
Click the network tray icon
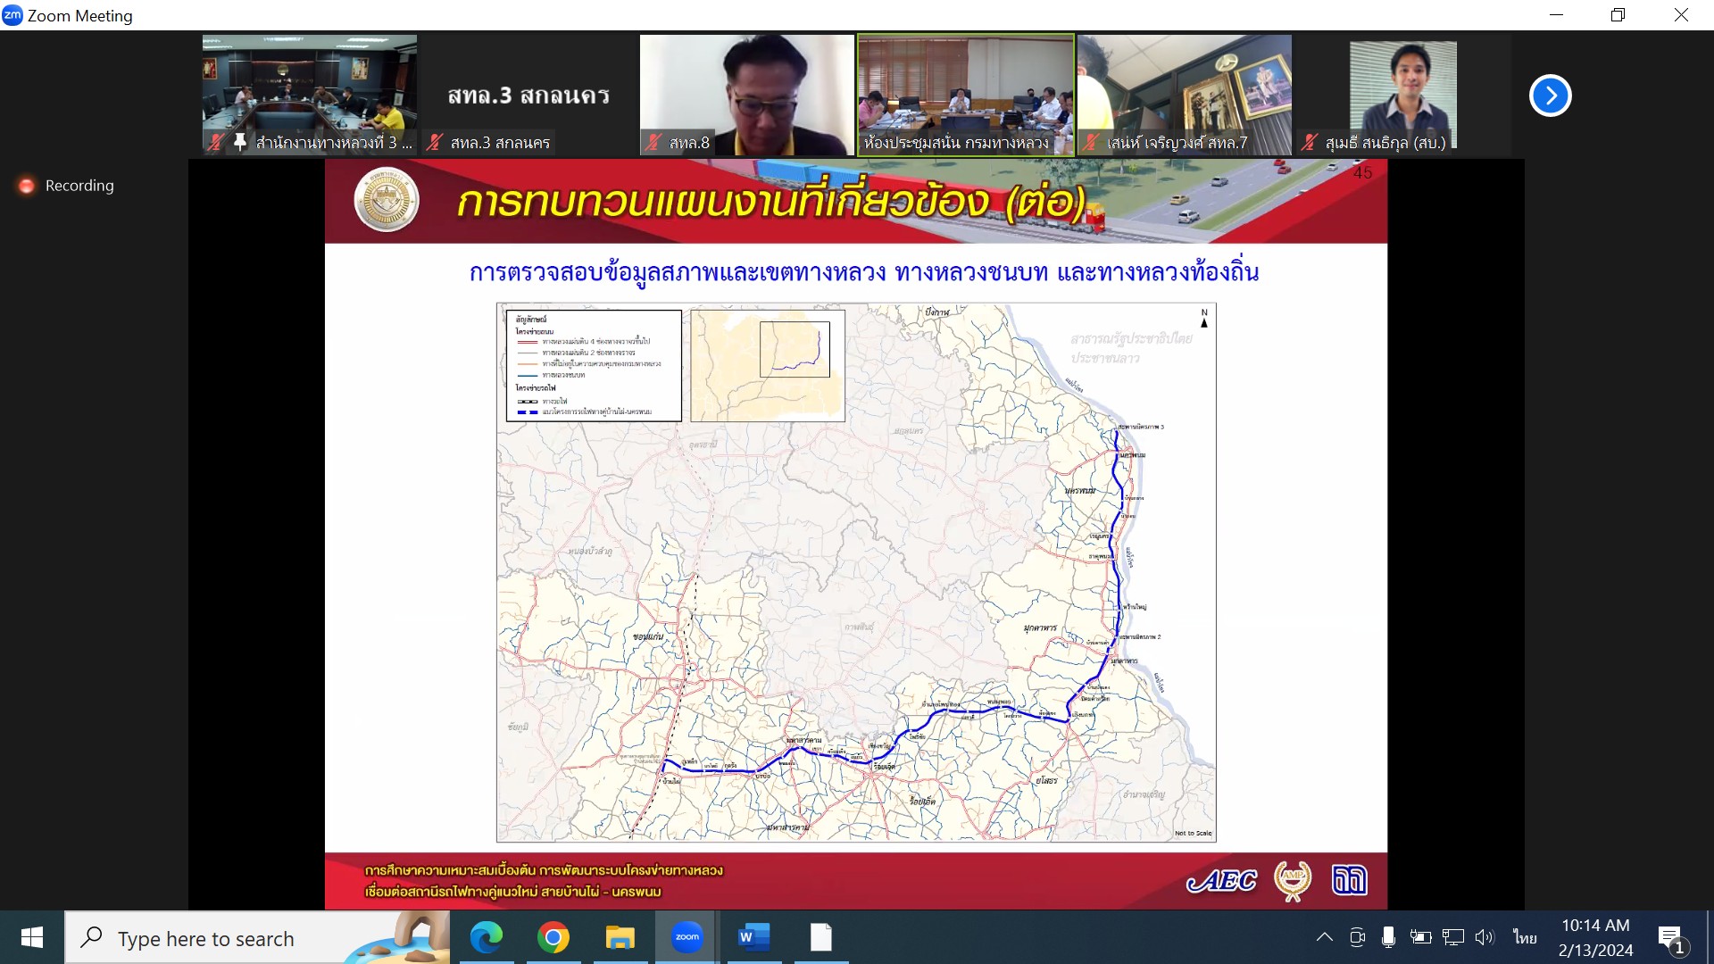tap(1452, 937)
